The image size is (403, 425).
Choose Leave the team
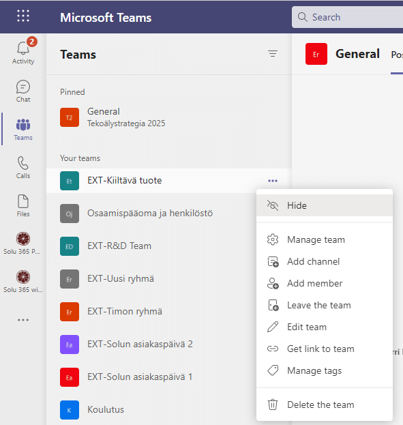[325, 305]
